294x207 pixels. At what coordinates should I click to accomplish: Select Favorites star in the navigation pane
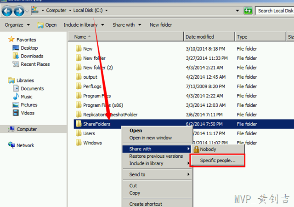(11, 39)
